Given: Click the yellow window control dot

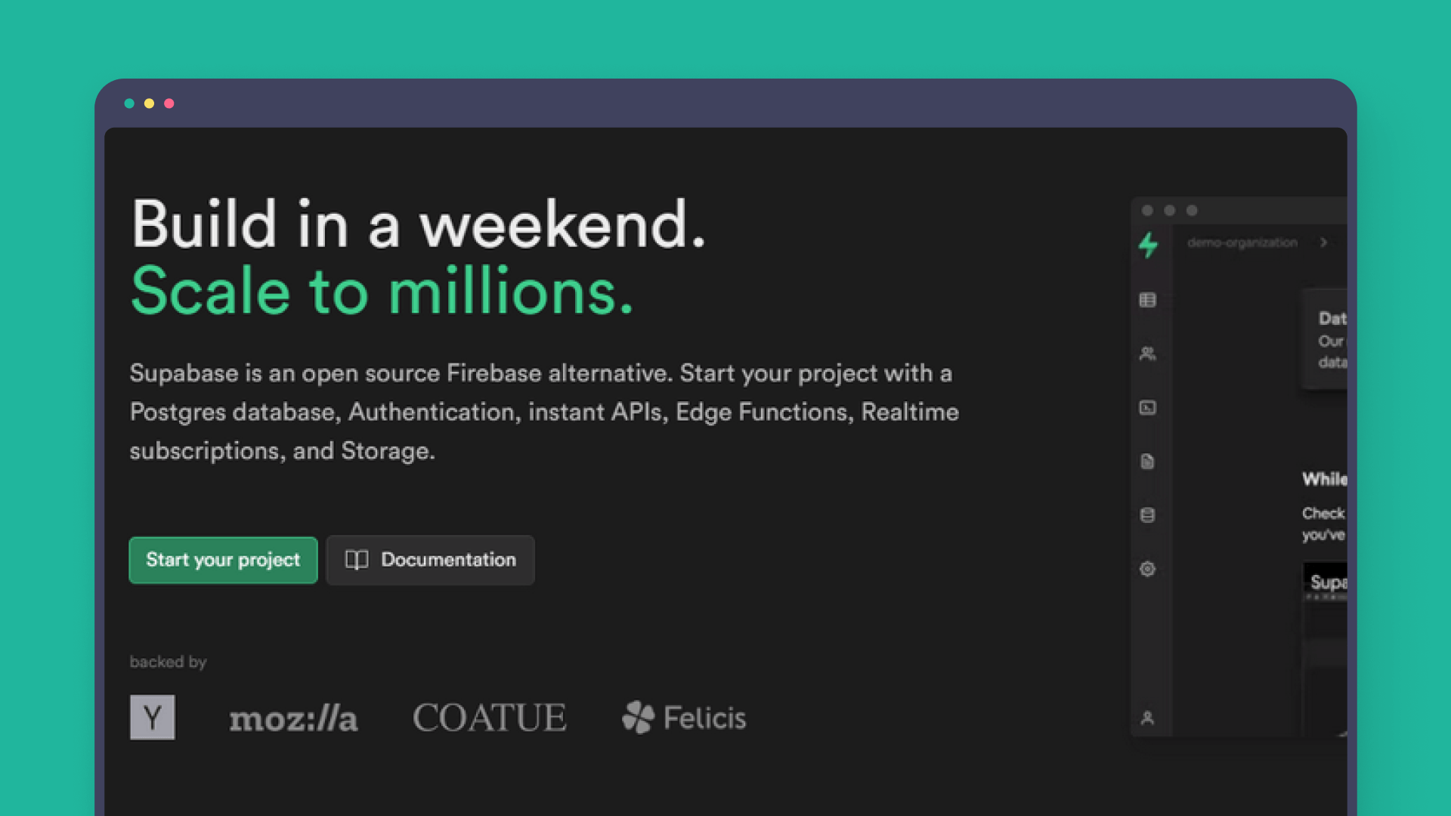Looking at the screenshot, I should 149,103.
